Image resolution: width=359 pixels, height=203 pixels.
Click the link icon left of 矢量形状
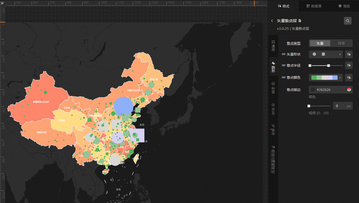coord(283,54)
